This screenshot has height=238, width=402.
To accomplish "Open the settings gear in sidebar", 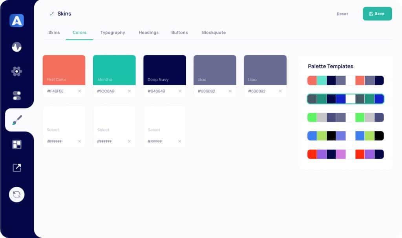I will click(x=16, y=71).
